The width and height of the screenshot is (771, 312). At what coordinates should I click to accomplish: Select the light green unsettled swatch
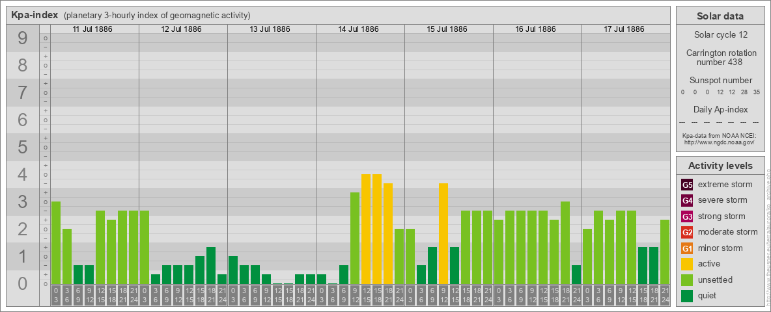687,279
